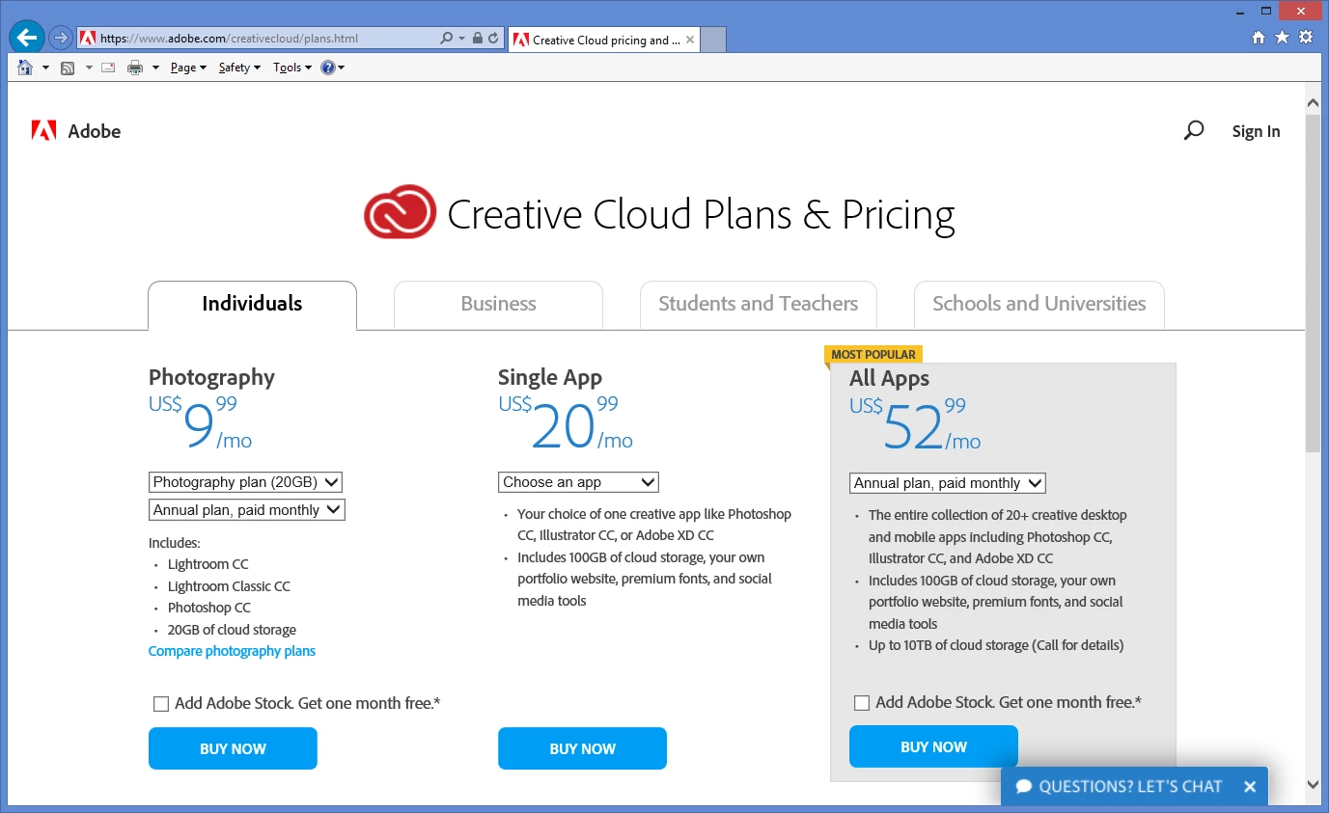Open the Photography plan (20GB) dropdown
The image size is (1329, 813).
(x=246, y=482)
